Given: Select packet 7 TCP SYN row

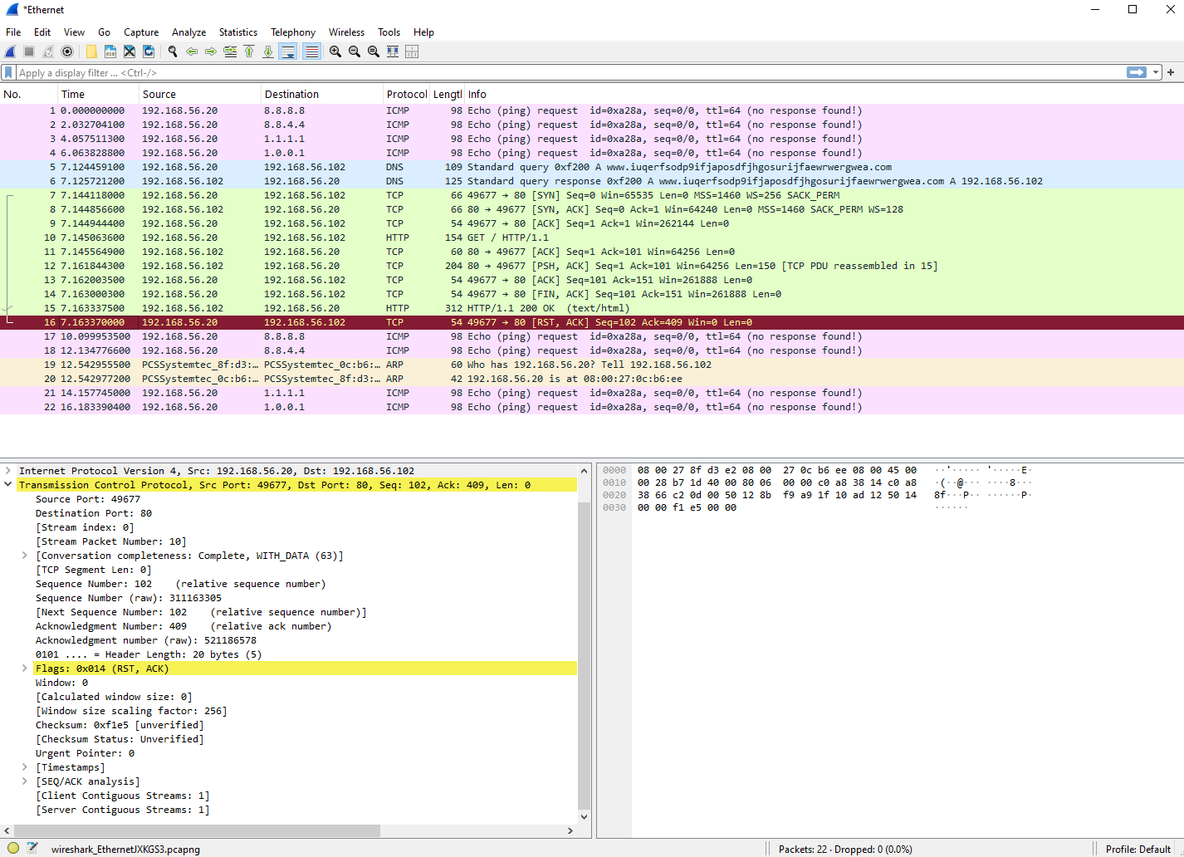Looking at the screenshot, I should (592, 195).
